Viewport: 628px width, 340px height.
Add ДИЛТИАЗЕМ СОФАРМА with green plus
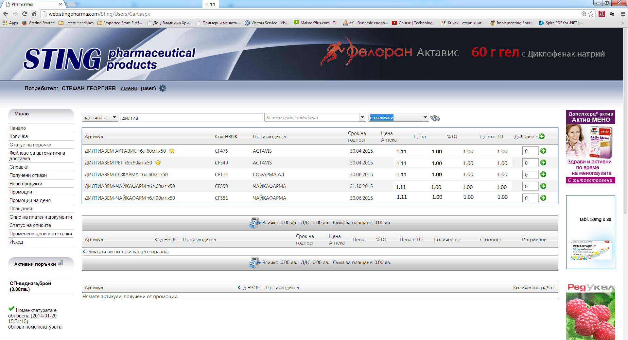point(543,174)
